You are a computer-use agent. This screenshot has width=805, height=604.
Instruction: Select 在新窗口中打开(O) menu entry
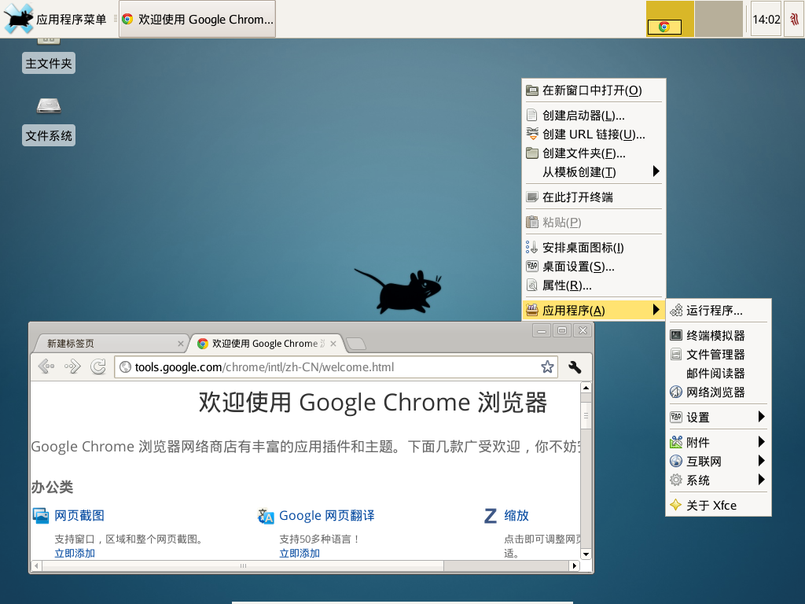coord(594,90)
